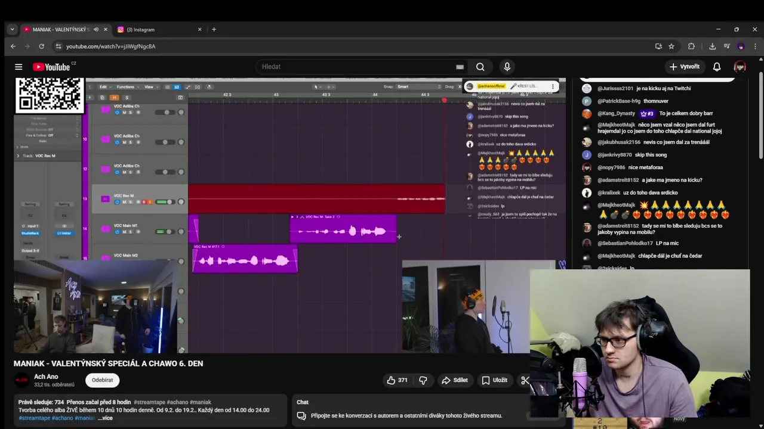
Task: Open the YouTube guide hamburger menu
Action: tap(19, 67)
